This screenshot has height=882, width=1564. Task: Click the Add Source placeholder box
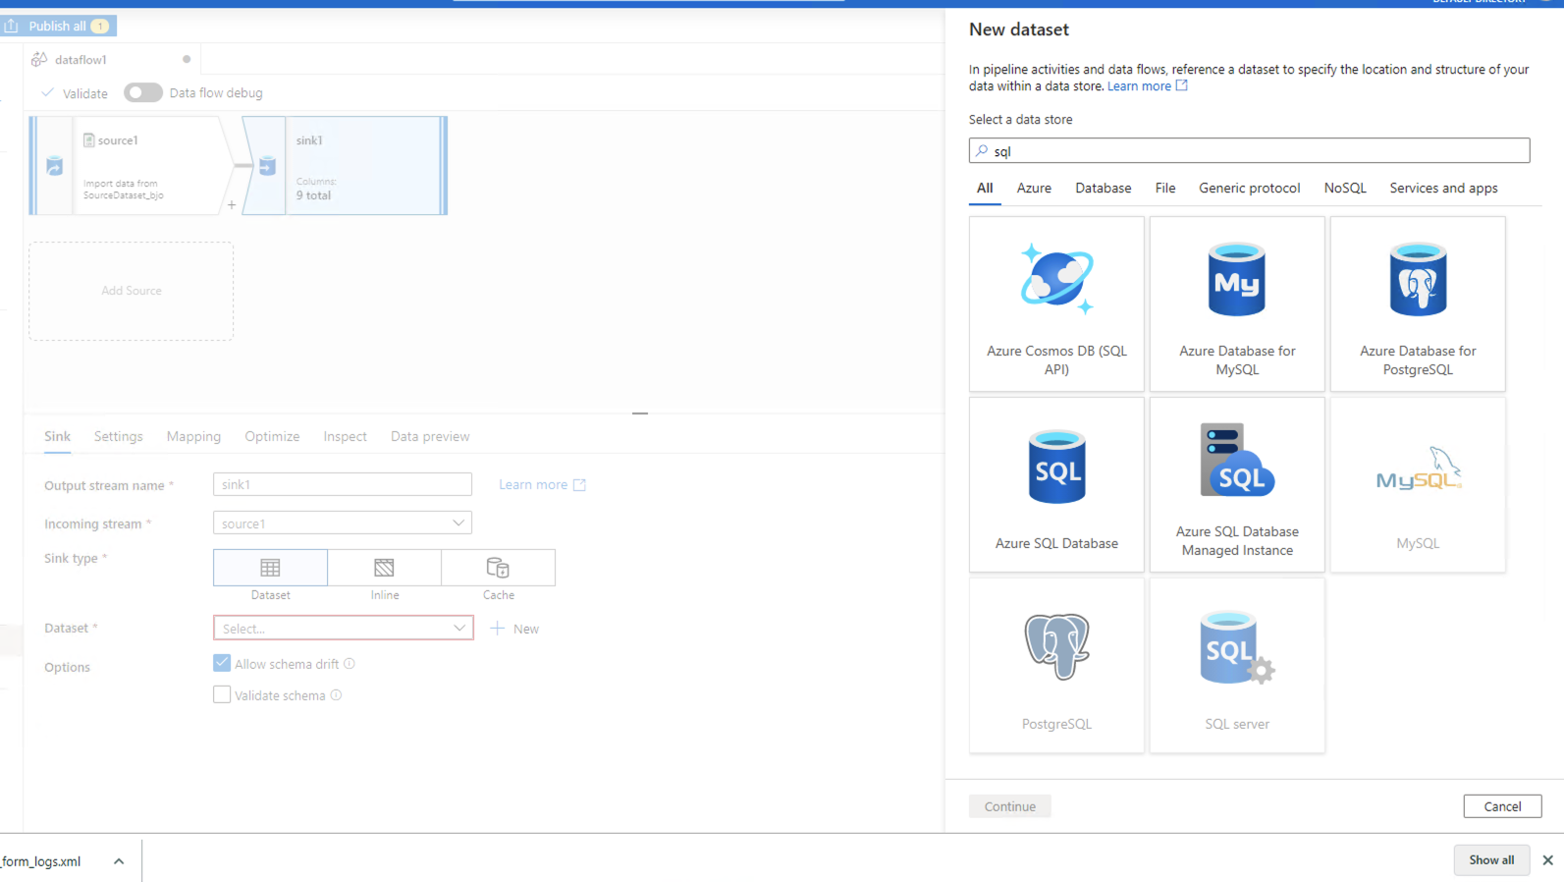tap(132, 291)
